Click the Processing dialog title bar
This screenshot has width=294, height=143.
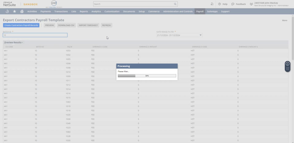(x=147, y=66)
